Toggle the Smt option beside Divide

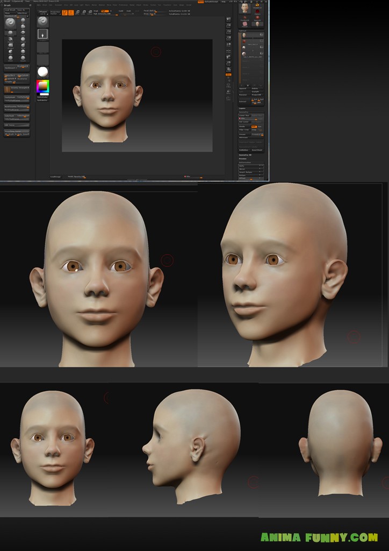pos(254,126)
